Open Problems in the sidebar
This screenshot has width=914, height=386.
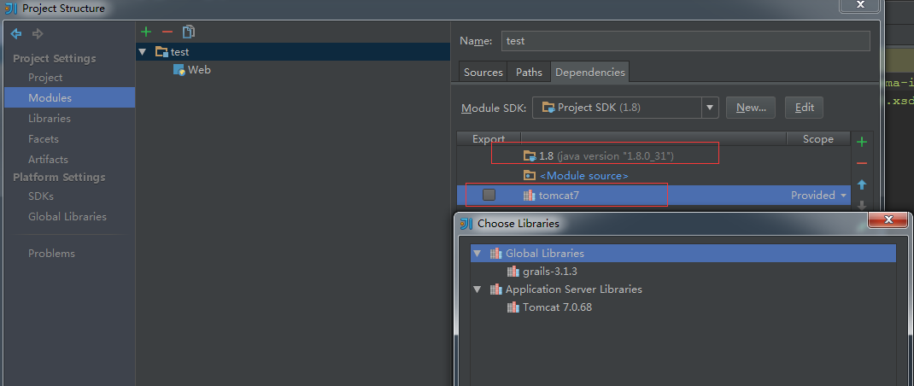pyautogui.click(x=52, y=253)
